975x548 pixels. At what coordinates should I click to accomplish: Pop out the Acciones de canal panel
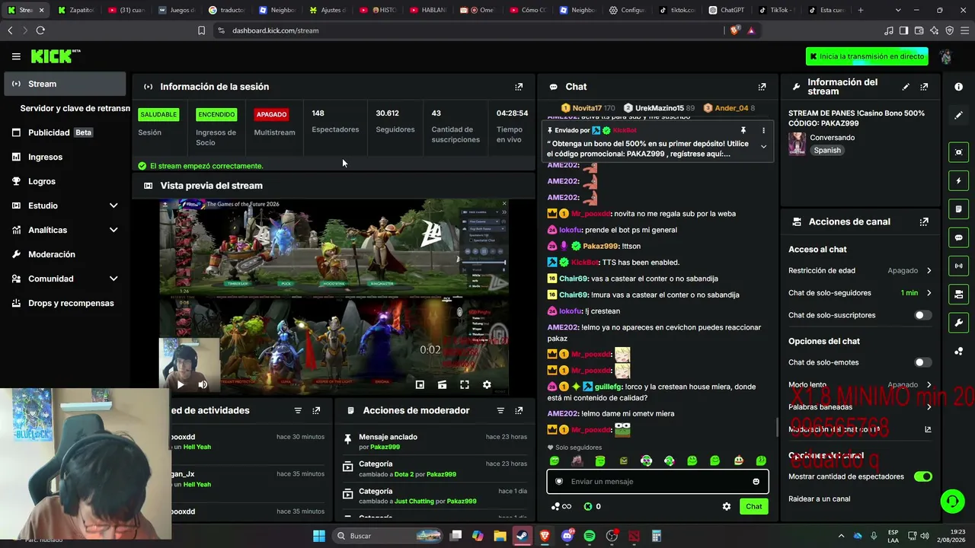[x=924, y=222]
